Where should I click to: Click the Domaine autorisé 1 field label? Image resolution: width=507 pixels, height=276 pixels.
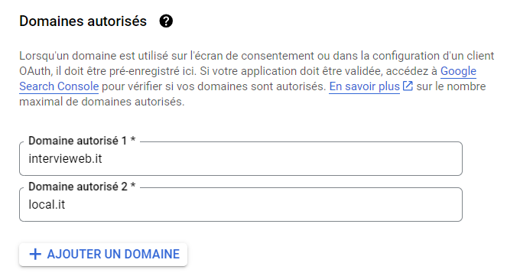coord(77,141)
